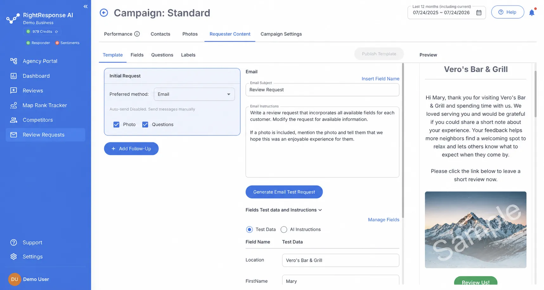
Task: Switch to the Fields sub-tab
Action: (137, 55)
